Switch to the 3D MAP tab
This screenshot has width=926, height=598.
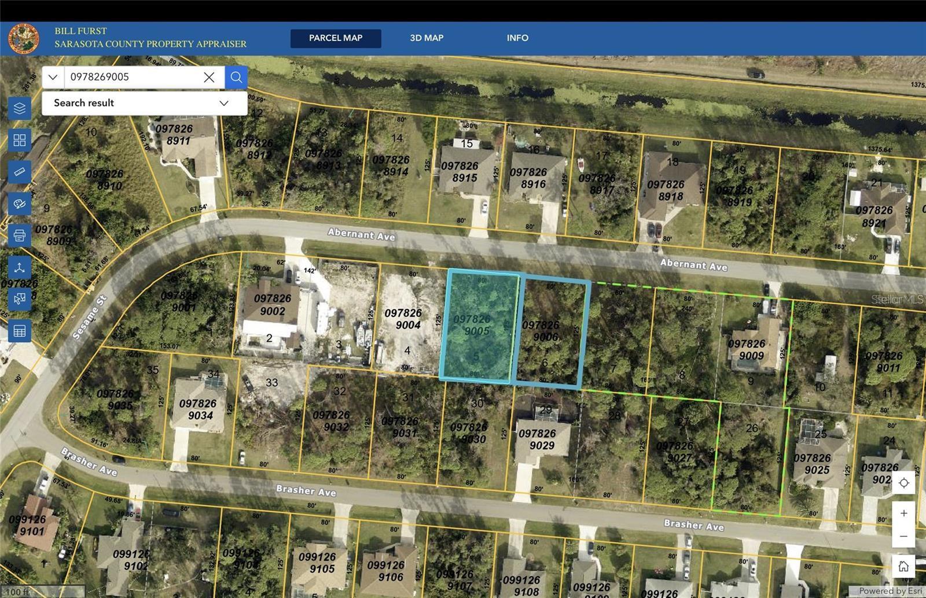click(425, 38)
